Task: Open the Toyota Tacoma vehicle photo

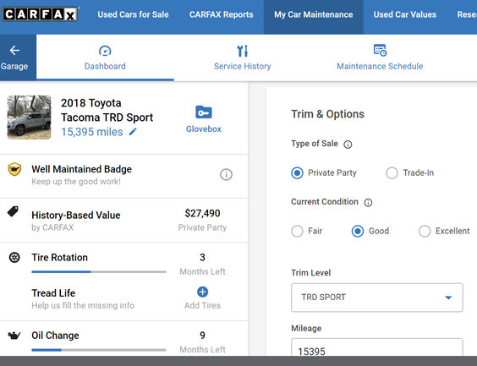Action: point(29,117)
